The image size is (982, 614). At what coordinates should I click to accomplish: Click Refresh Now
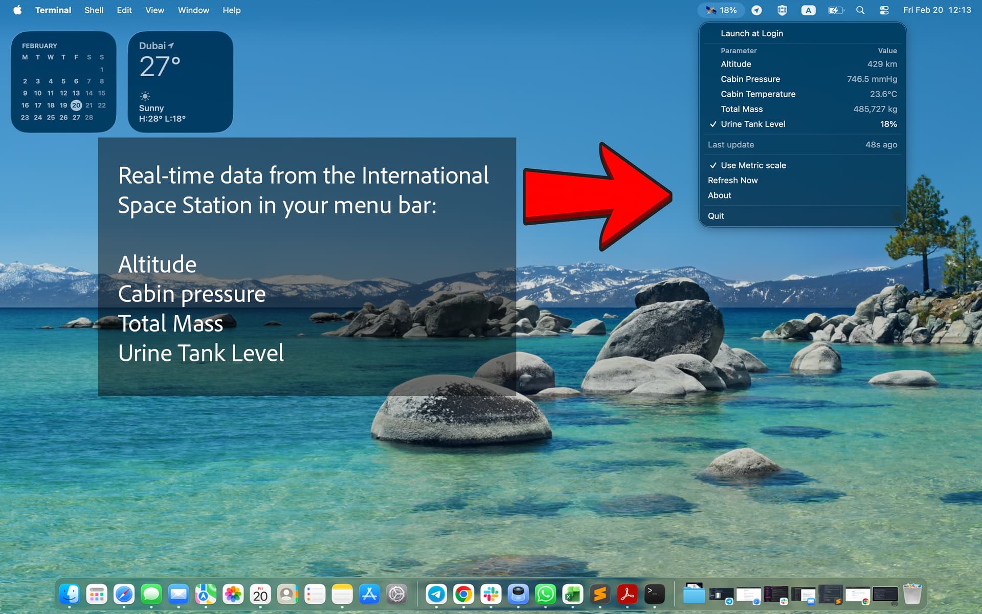(x=732, y=180)
